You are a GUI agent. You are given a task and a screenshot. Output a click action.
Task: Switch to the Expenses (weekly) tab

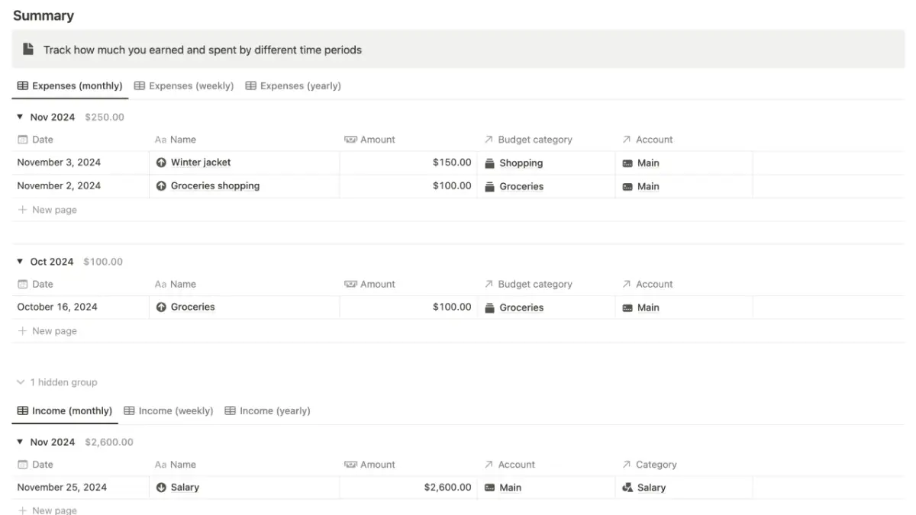click(x=184, y=85)
